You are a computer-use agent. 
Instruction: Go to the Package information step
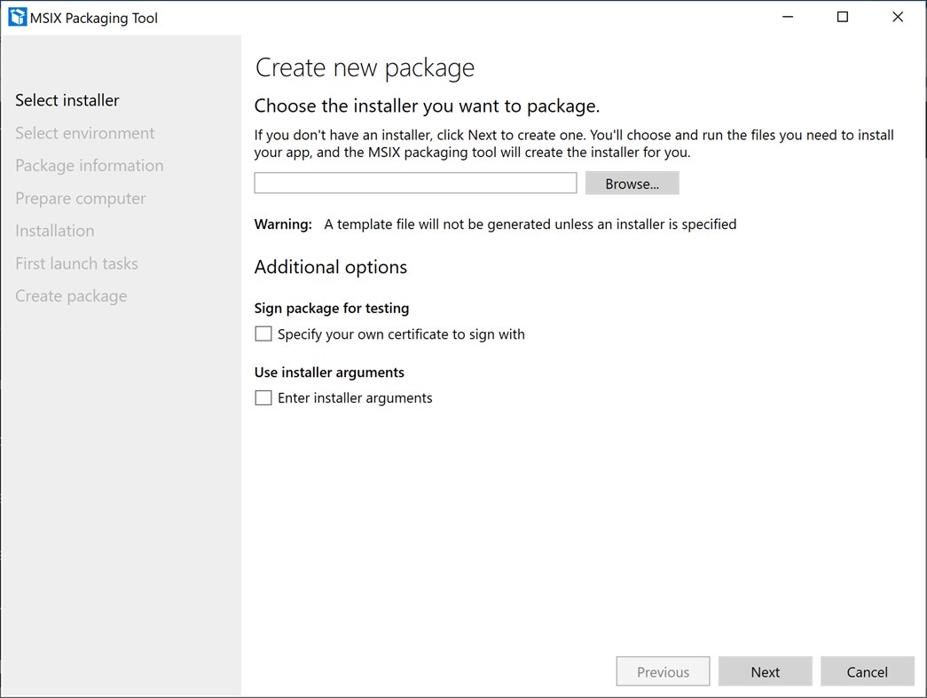[89, 166]
